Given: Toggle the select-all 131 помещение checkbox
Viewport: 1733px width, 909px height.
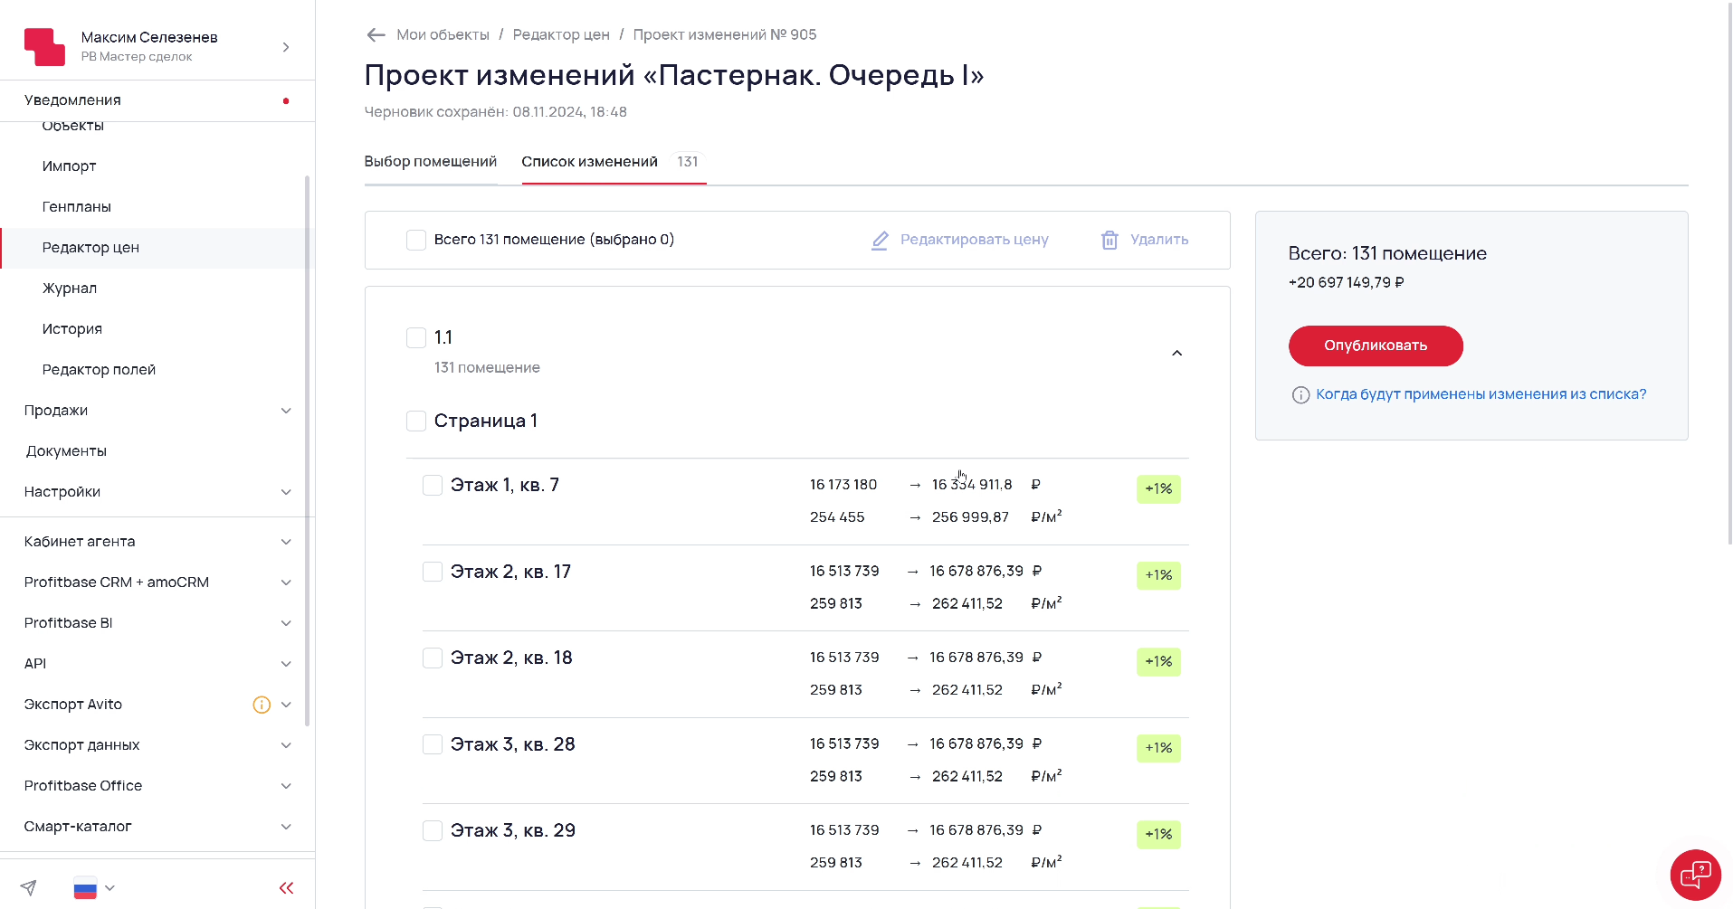Looking at the screenshot, I should [x=416, y=240].
